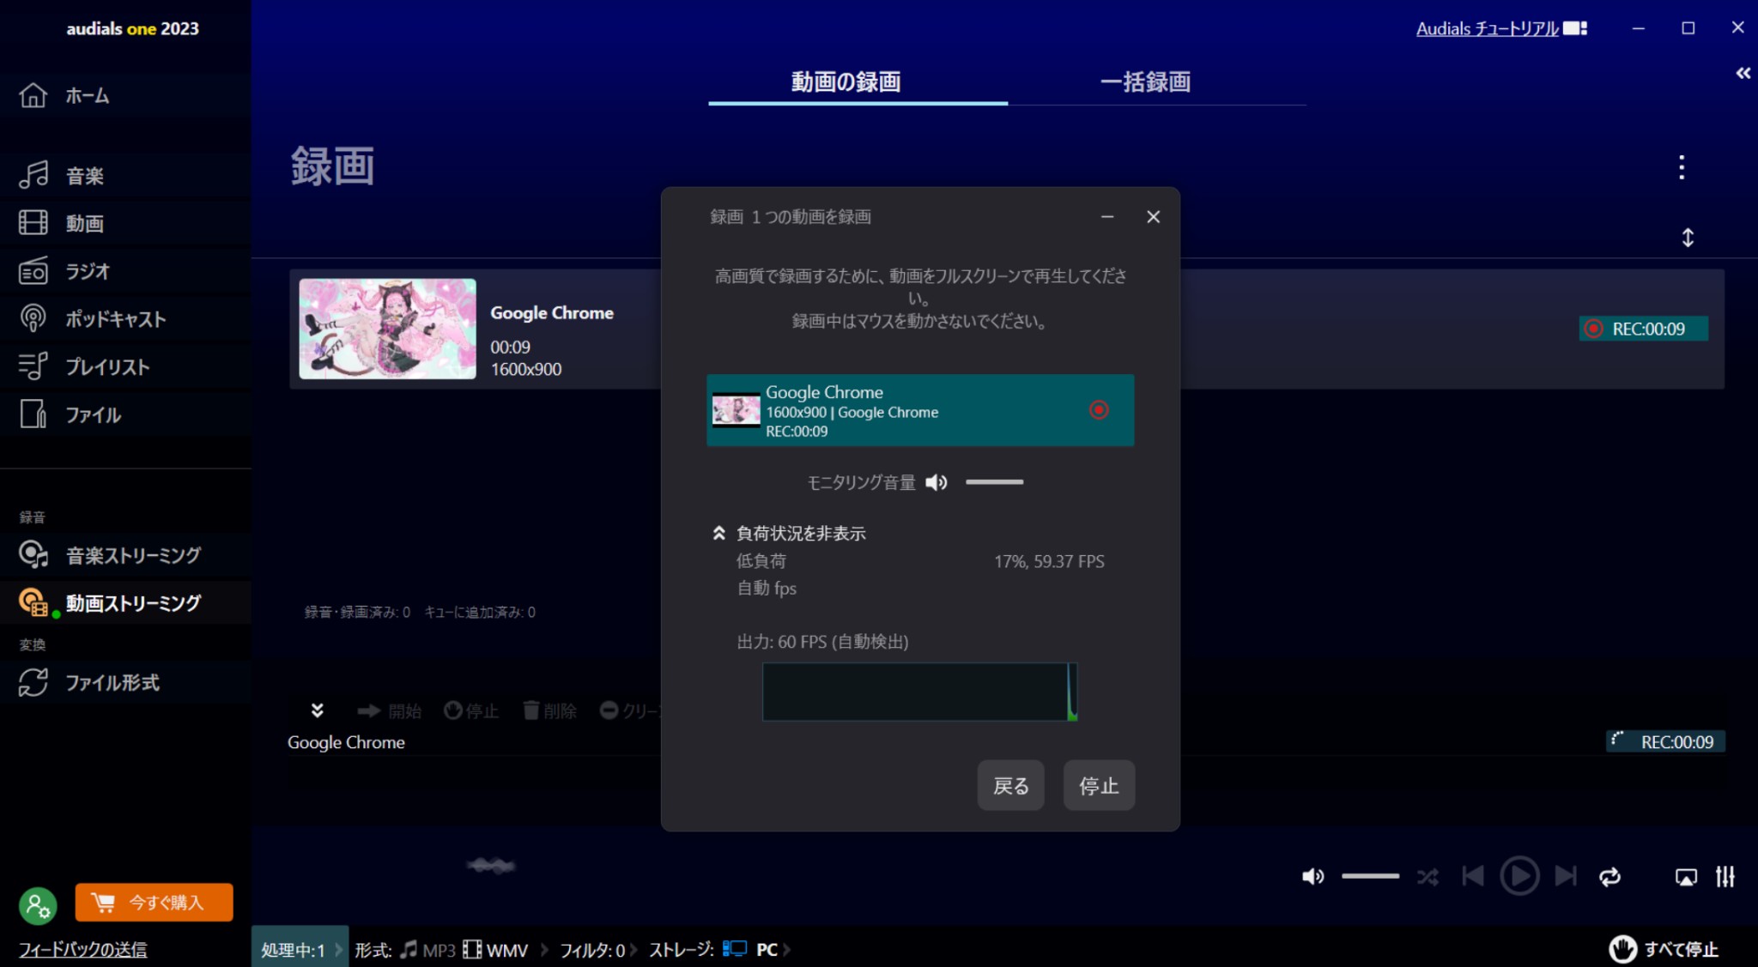
Task: Click the 削除 delete toolbar item
Action: pyautogui.click(x=549, y=711)
